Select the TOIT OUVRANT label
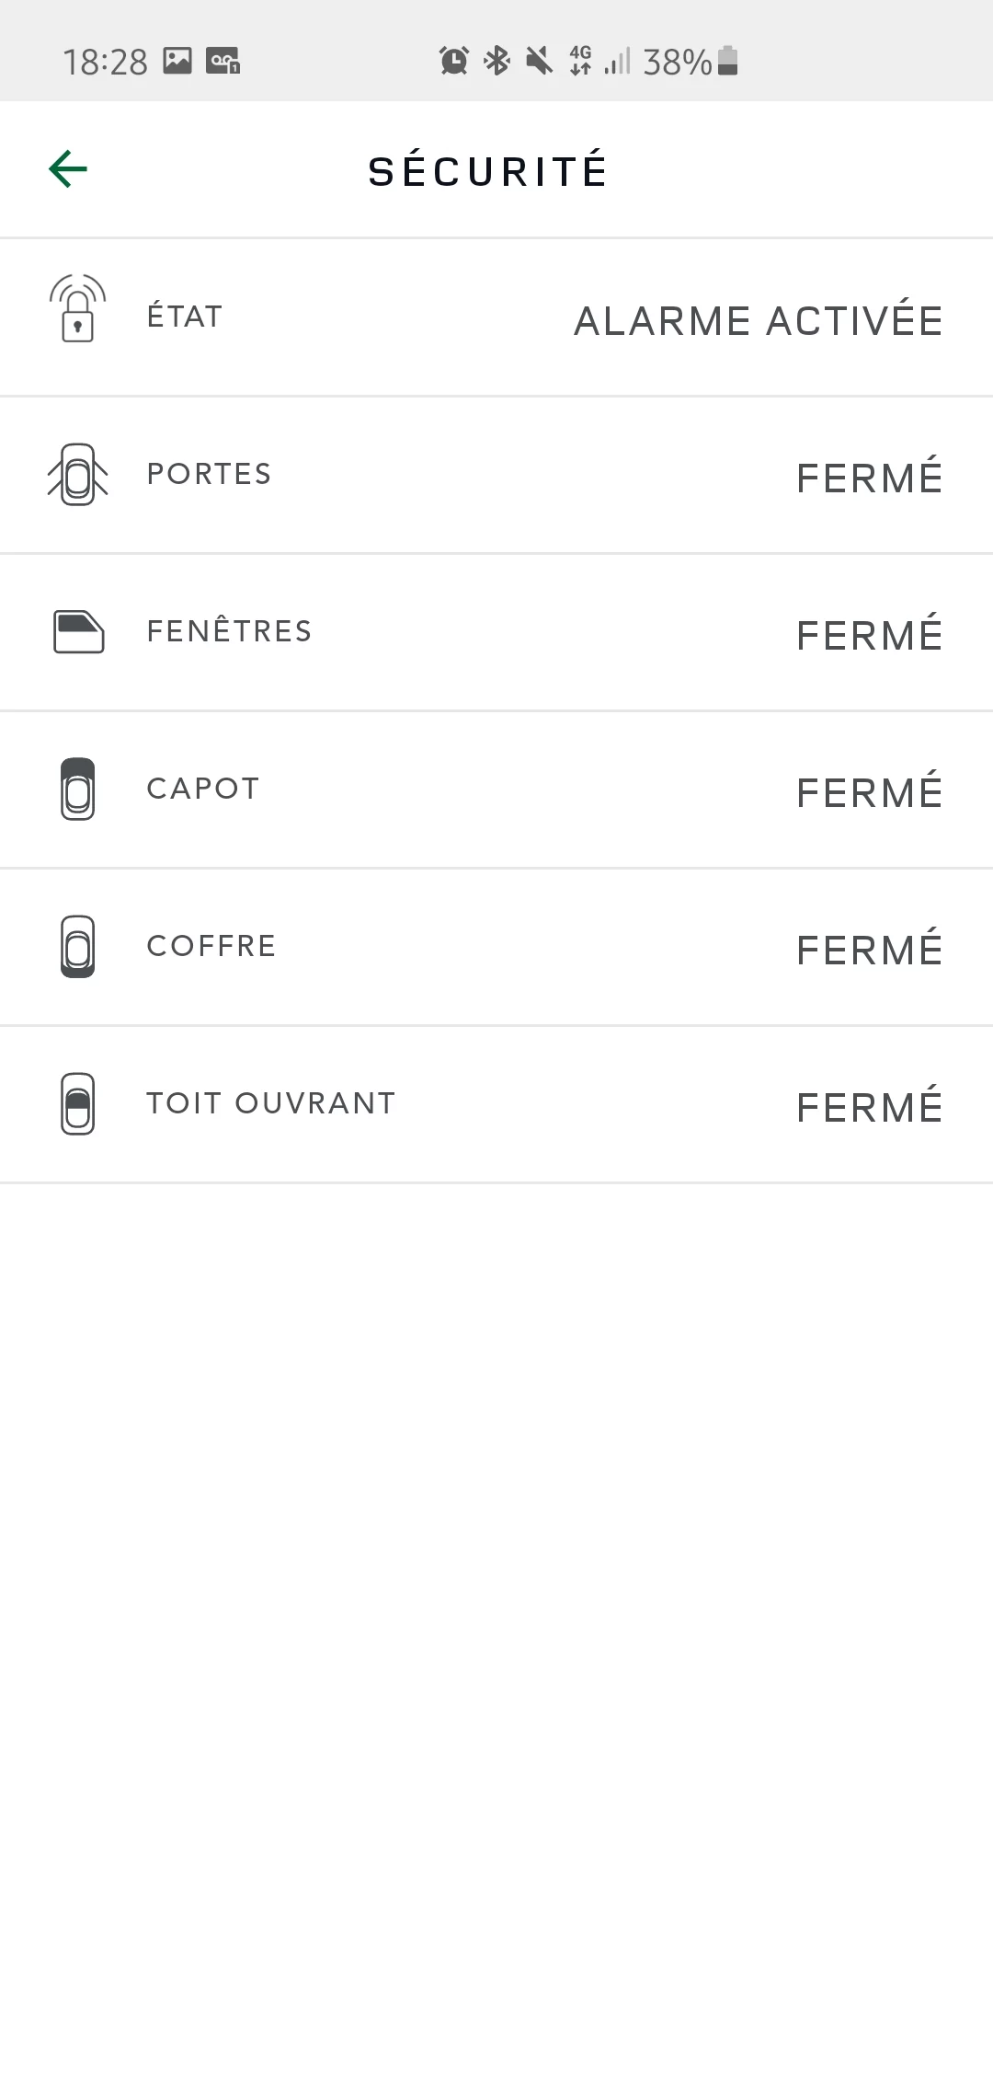 [x=271, y=1103]
